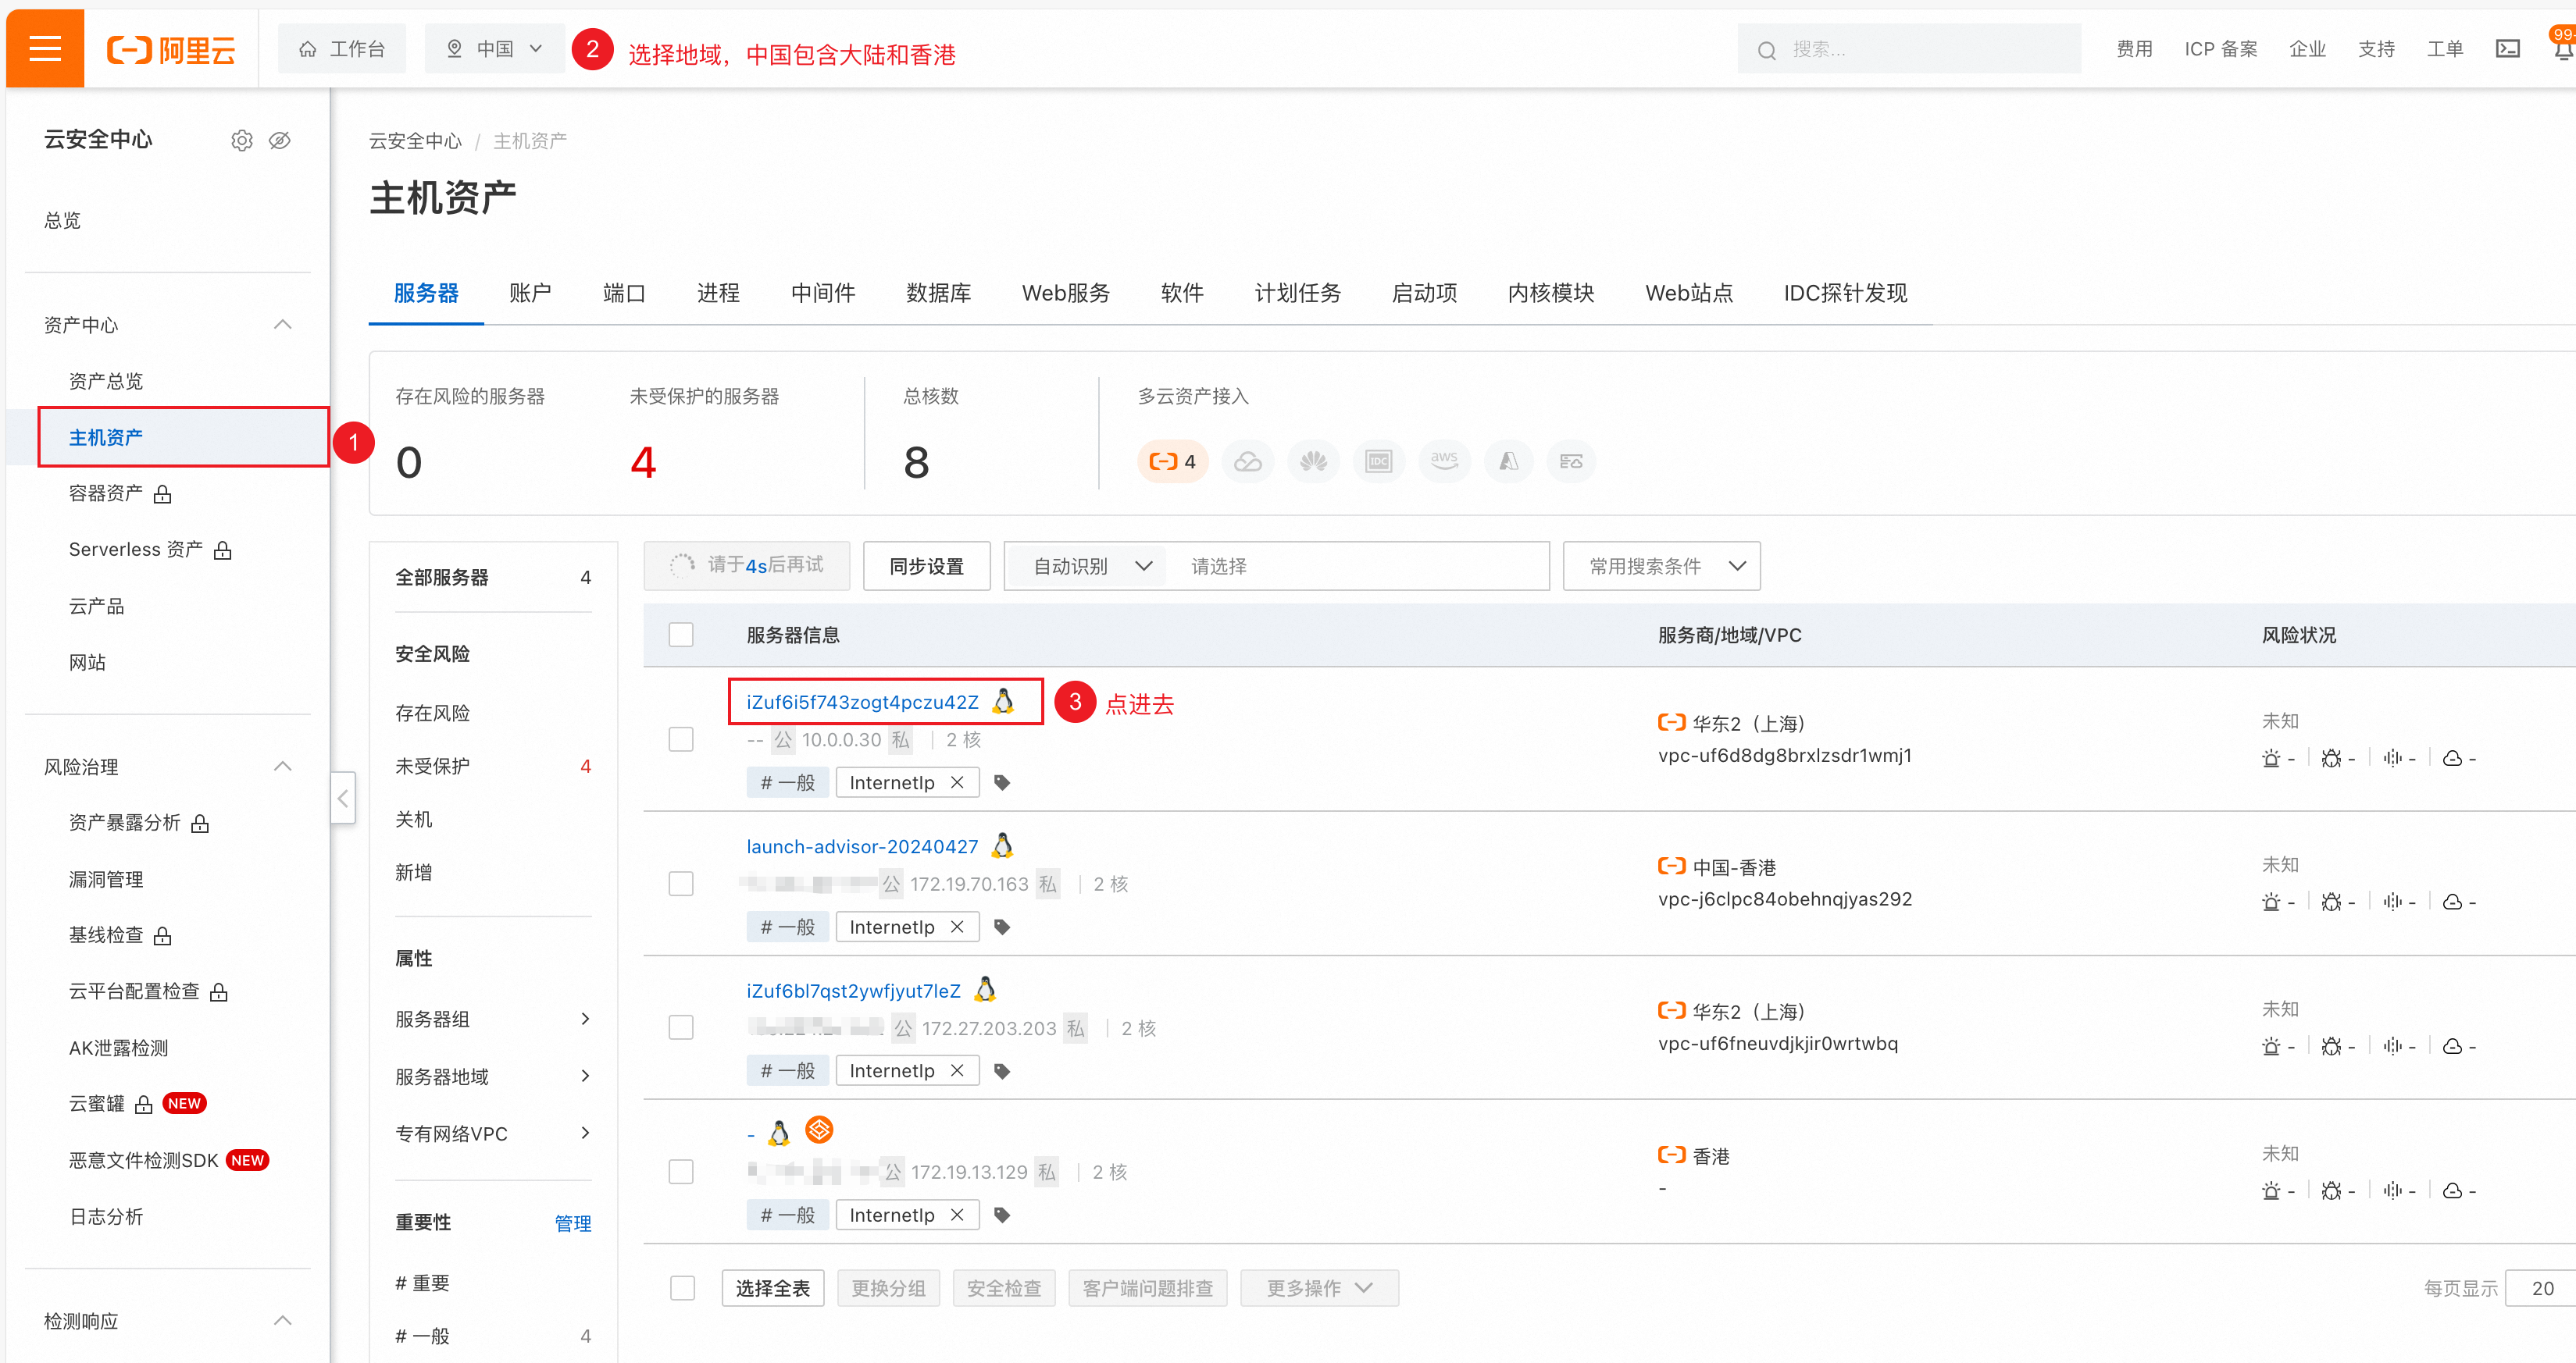Click the 同步设置 button
This screenshot has width=2576, height=1363.
click(x=926, y=566)
